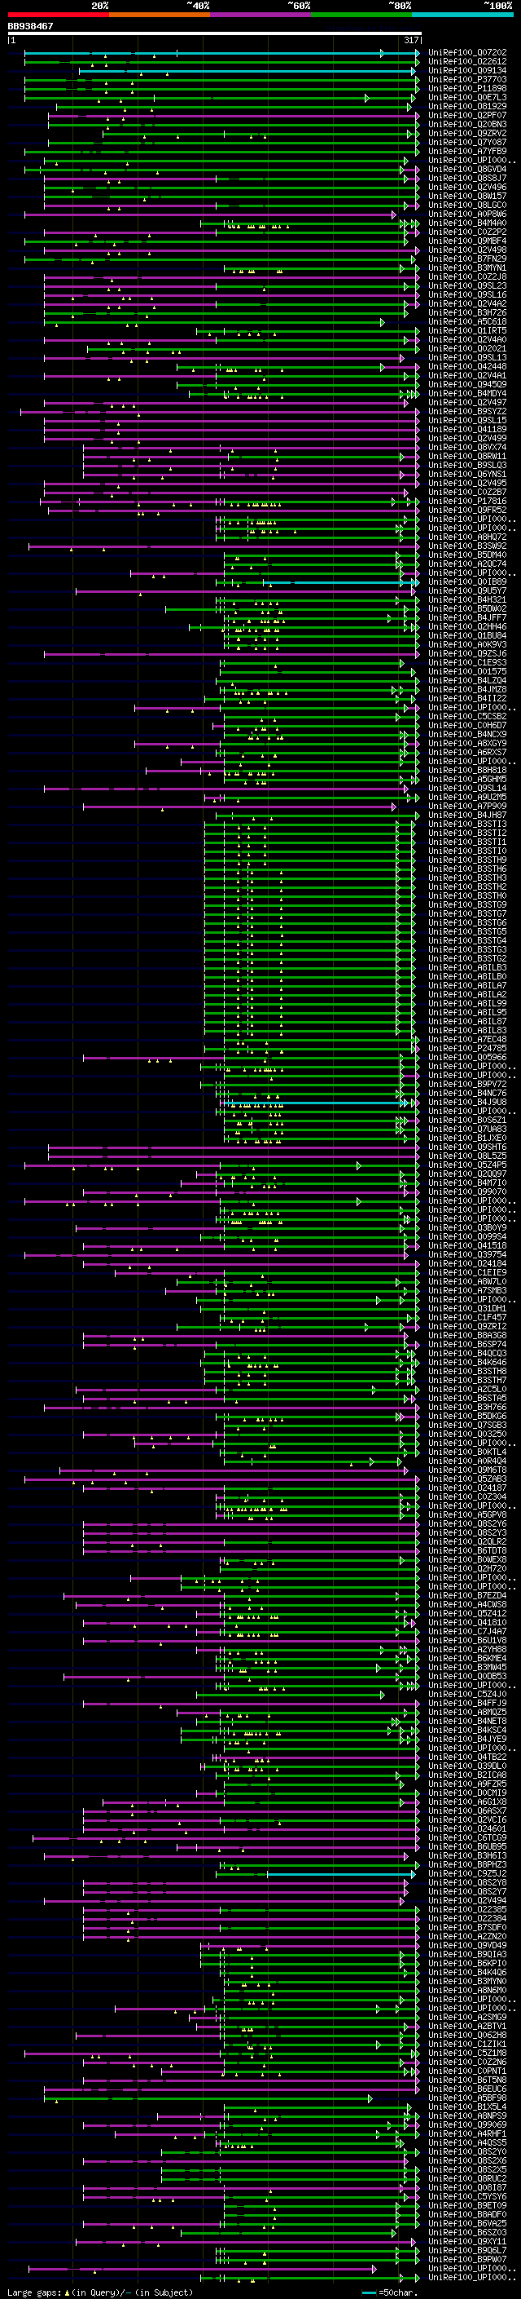Click the orange ~40% identity legend segment
The width and height of the screenshot is (521, 2299).
[160, 15]
